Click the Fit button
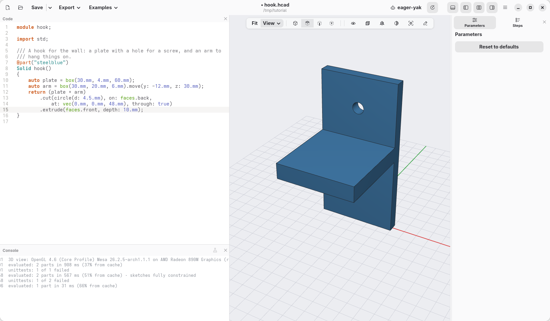The image size is (550, 321). click(255, 23)
